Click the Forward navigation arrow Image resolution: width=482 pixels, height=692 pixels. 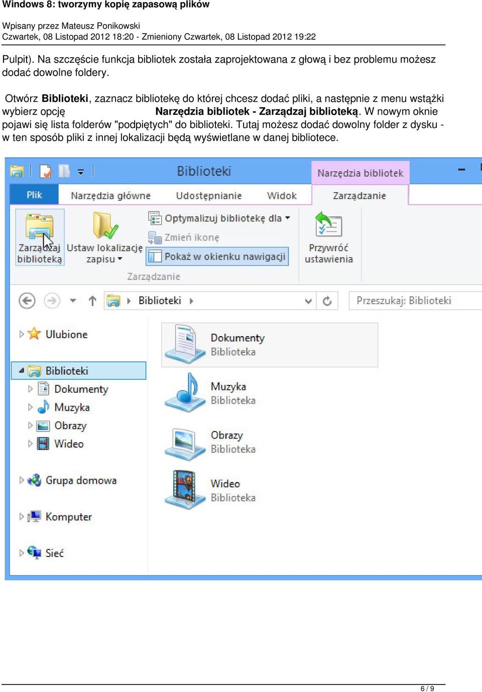pyautogui.click(x=52, y=301)
